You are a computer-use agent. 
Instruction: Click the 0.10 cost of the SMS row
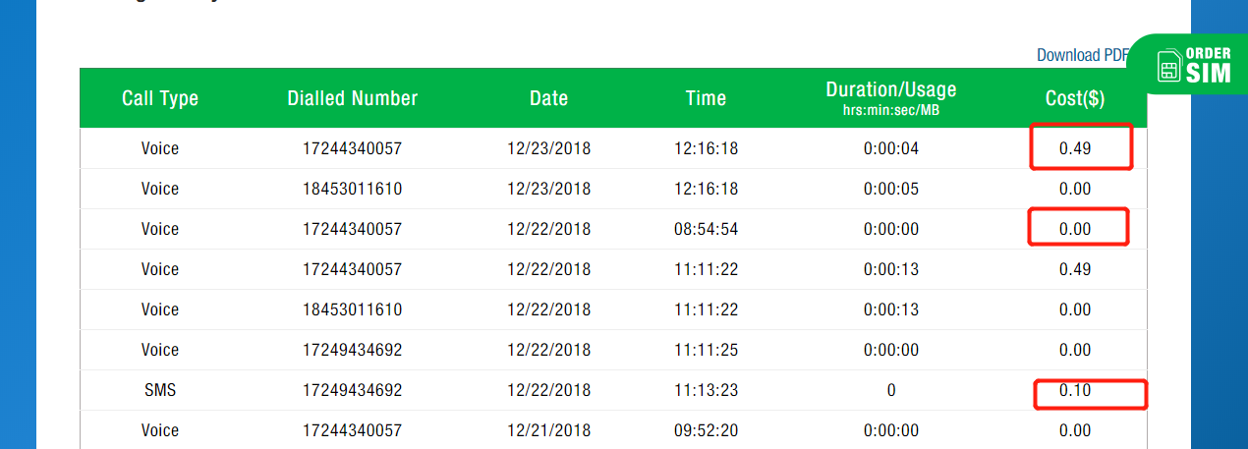click(1075, 390)
